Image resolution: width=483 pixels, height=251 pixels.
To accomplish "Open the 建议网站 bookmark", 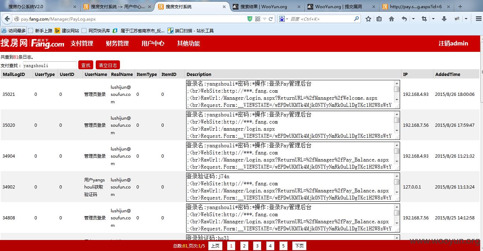I will [x=67, y=31].
